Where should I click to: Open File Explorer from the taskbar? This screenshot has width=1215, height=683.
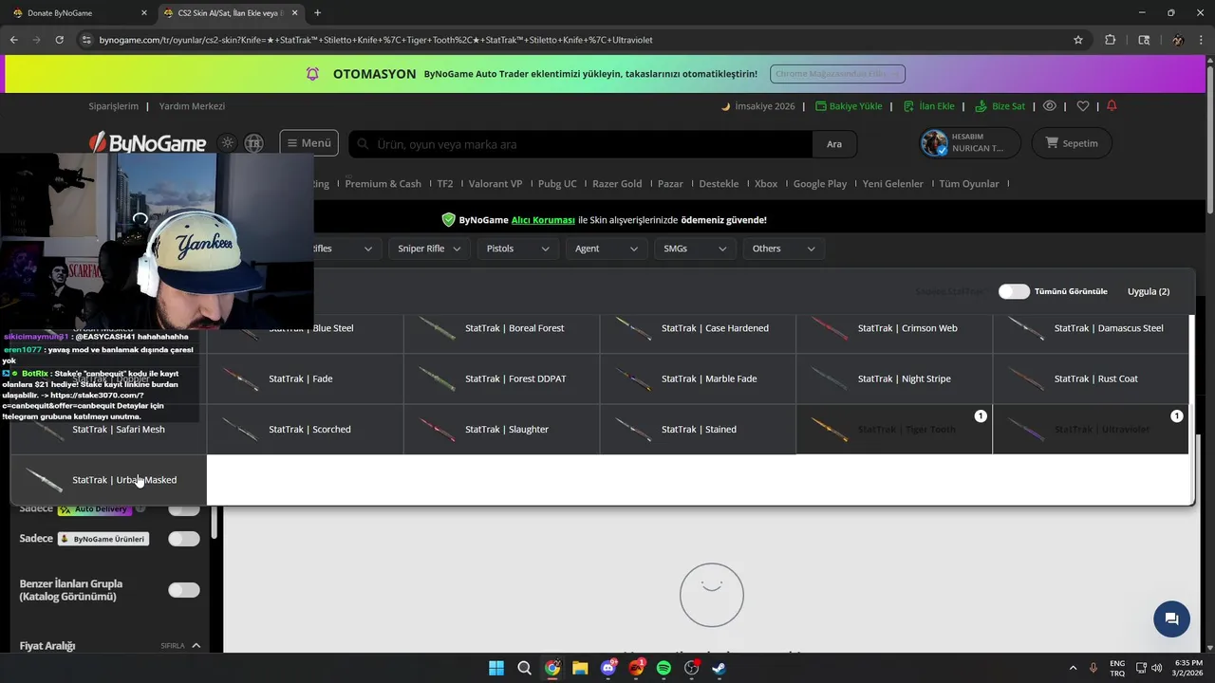coord(580,668)
